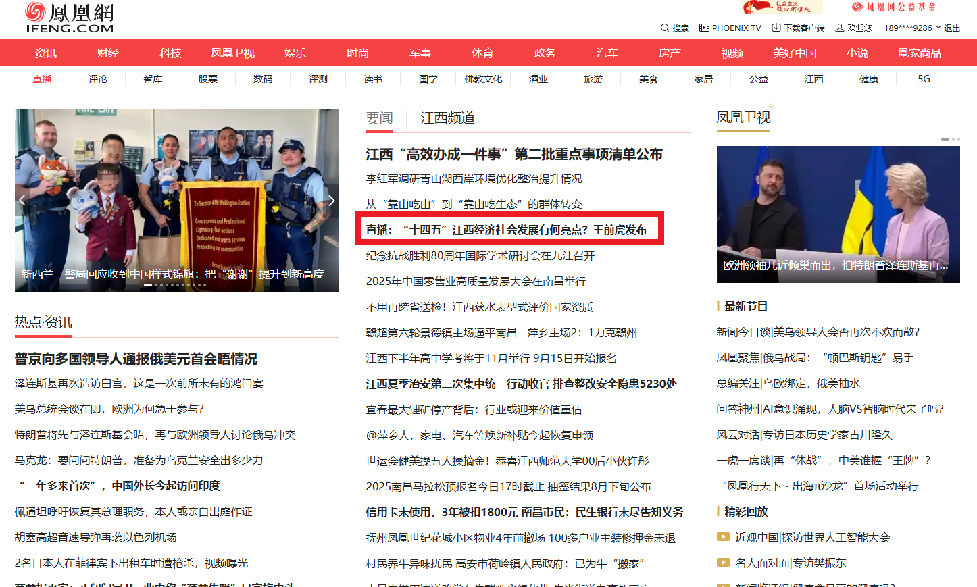Select 江西 in the sub navigation
Image resolution: width=977 pixels, height=587 pixels.
pyautogui.click(x=813, y=79)
